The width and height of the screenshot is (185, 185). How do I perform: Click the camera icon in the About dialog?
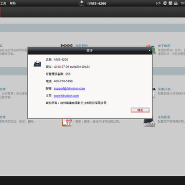click(38, 64)
